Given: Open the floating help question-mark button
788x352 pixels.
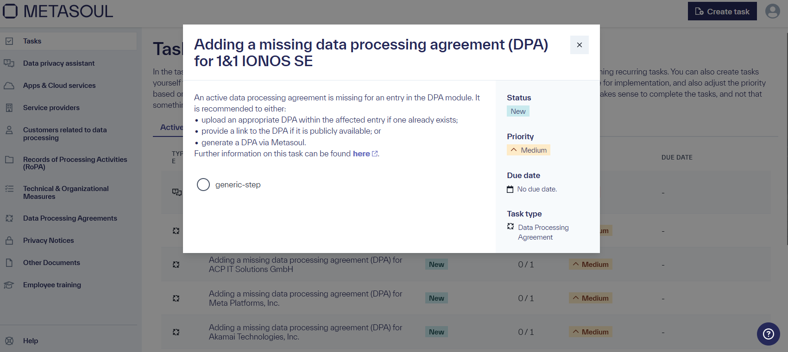Looking at the screenshot, I should [x=768, y=333].
